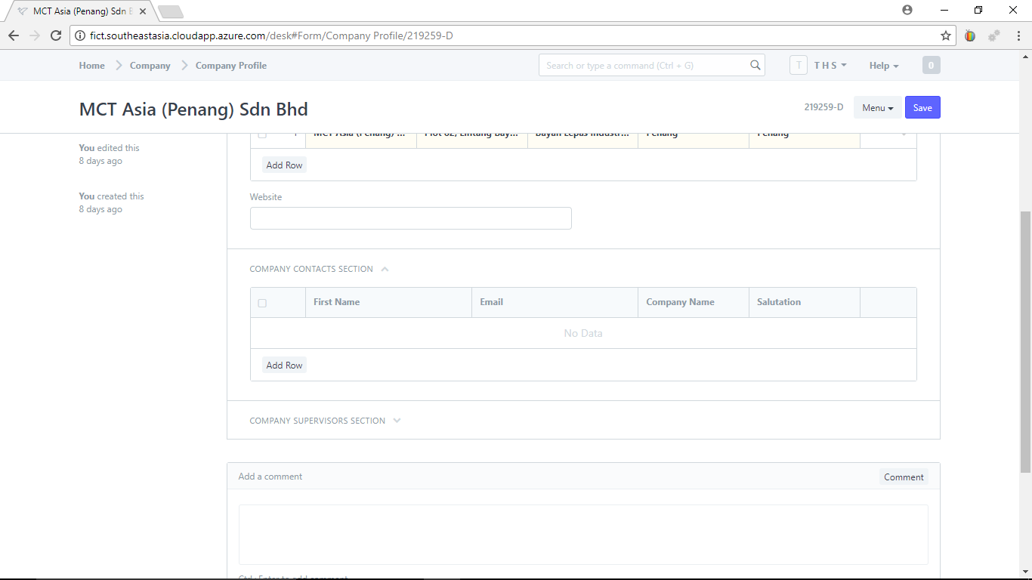Reload the page with refresh icon
The image size is (1032, 580).
(x=55, y=35)
